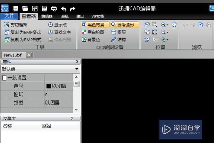Click the blue open document icon in the 浏览 group

tap(201, 25)
